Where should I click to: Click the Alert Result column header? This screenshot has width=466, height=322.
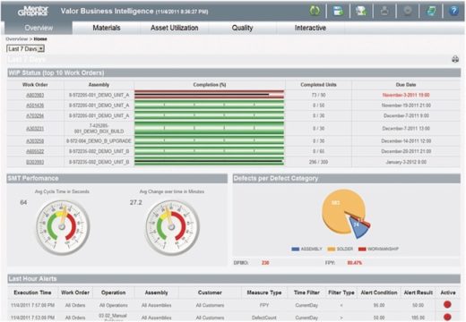[x=418, y=292]
